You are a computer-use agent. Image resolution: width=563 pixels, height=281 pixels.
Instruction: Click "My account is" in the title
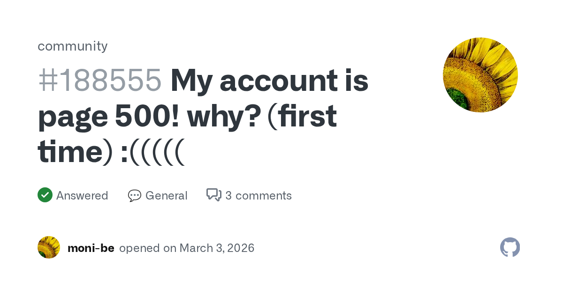[269, 81]
